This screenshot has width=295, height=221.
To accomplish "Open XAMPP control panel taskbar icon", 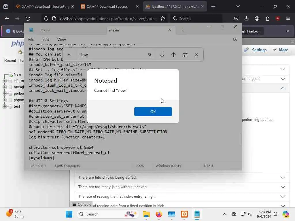I will [184, 214].
